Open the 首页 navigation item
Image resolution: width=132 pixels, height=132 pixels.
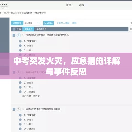coord(68,5)
